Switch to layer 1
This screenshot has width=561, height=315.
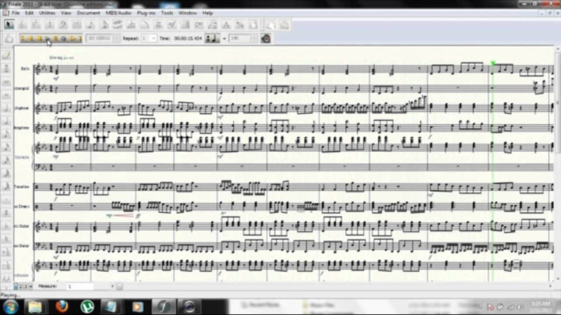(16, 287)
